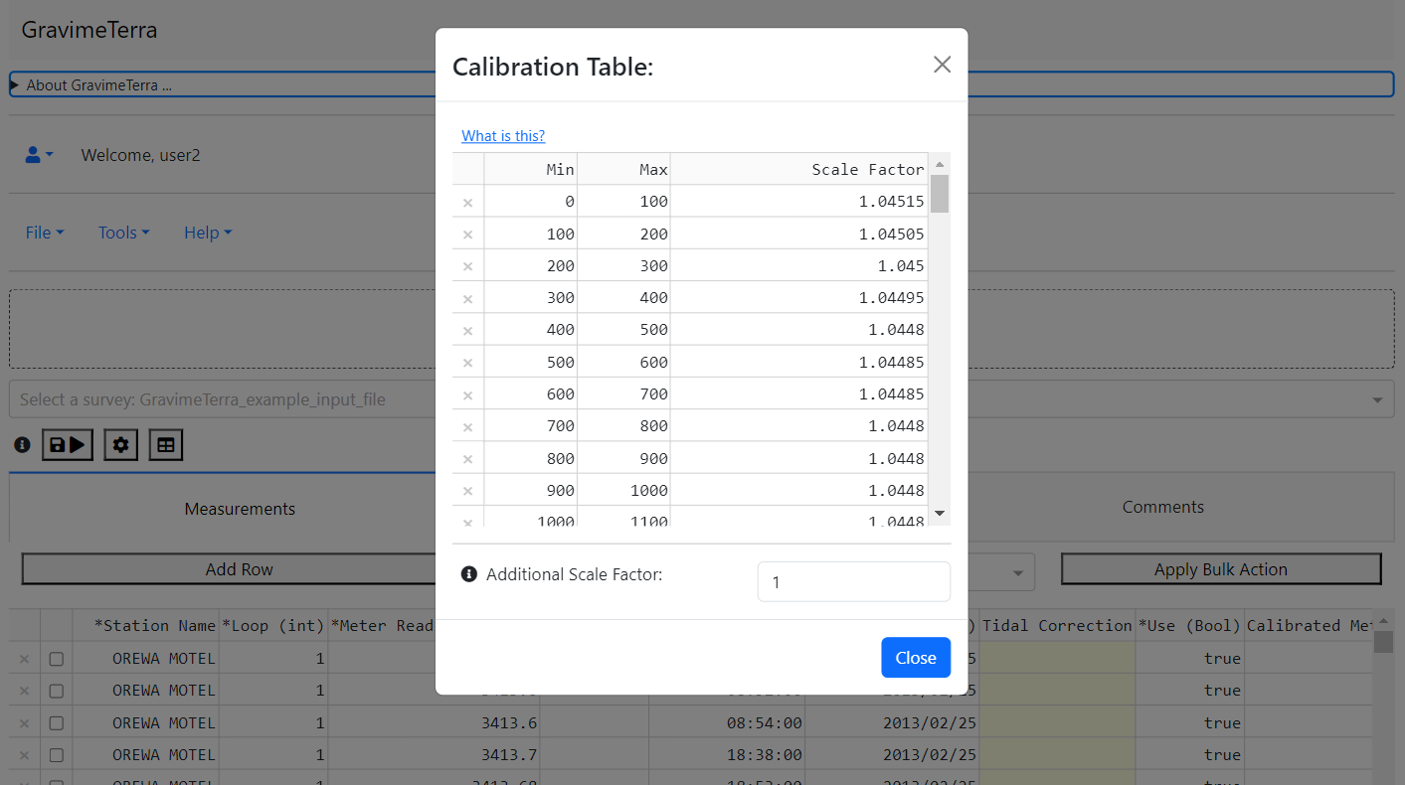Click the measurements table vertical scrollbar
The width and height of the screenshot is (1405, 785).
tap(1383, 642)
